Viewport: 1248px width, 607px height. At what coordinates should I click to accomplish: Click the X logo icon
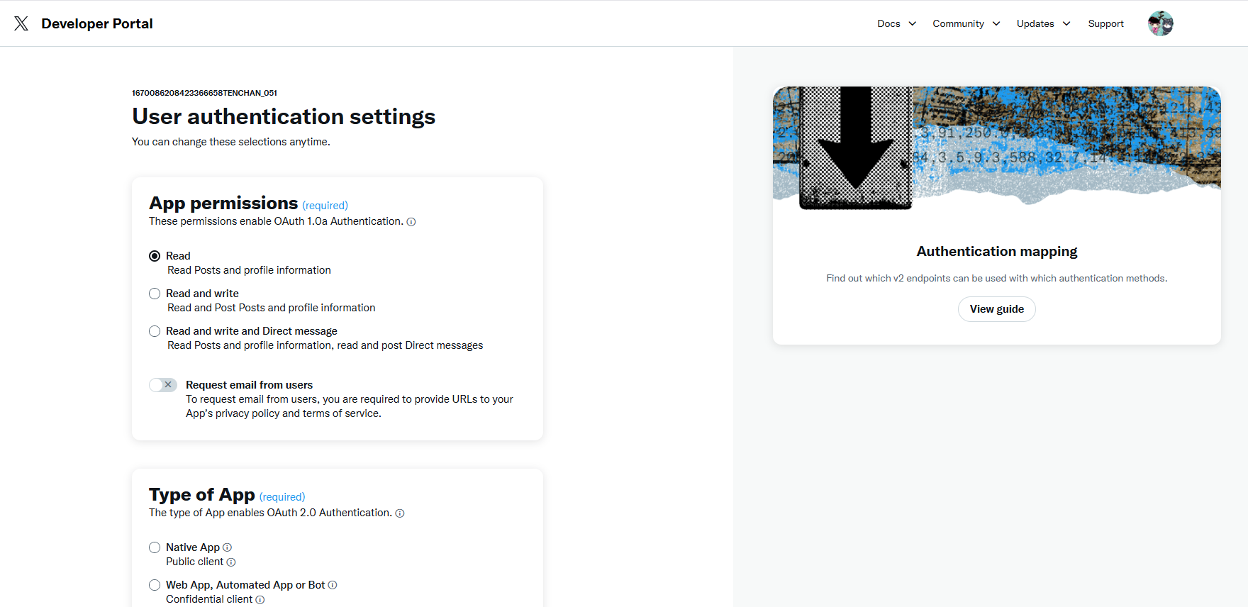[x=21, y=23]
